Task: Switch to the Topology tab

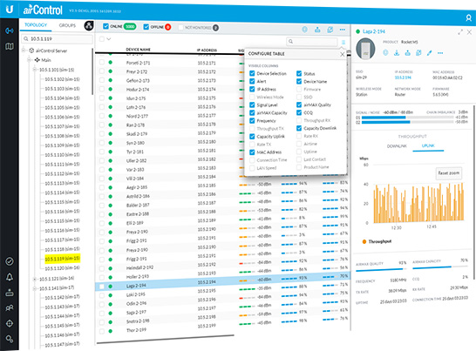Action: 36,25
